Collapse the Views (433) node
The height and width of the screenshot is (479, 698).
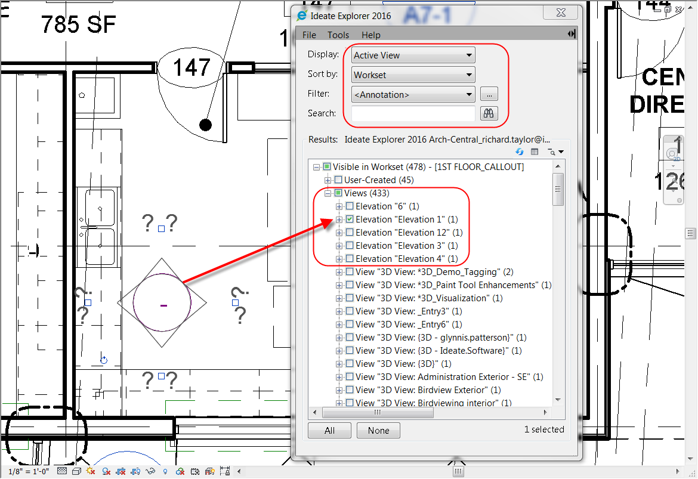pos(328,193)
